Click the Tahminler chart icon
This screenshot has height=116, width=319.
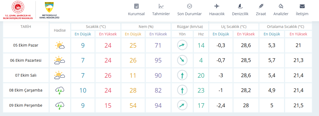pyautogui.click(x=161, y=6)
